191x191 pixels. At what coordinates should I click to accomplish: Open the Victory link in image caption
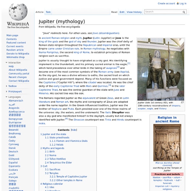tap(163, 109)
